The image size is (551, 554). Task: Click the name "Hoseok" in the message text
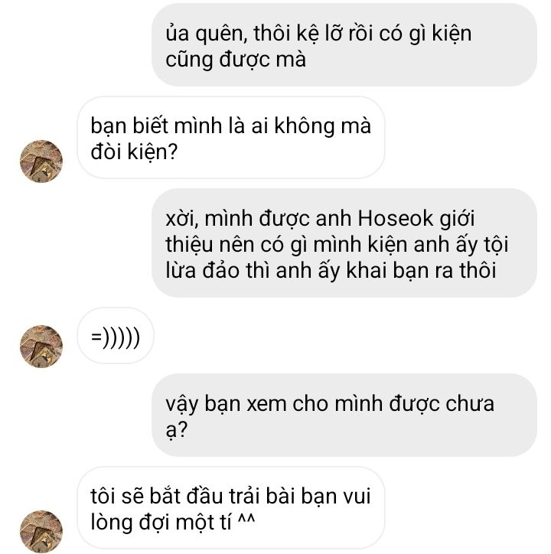click(x=395, y=218)
